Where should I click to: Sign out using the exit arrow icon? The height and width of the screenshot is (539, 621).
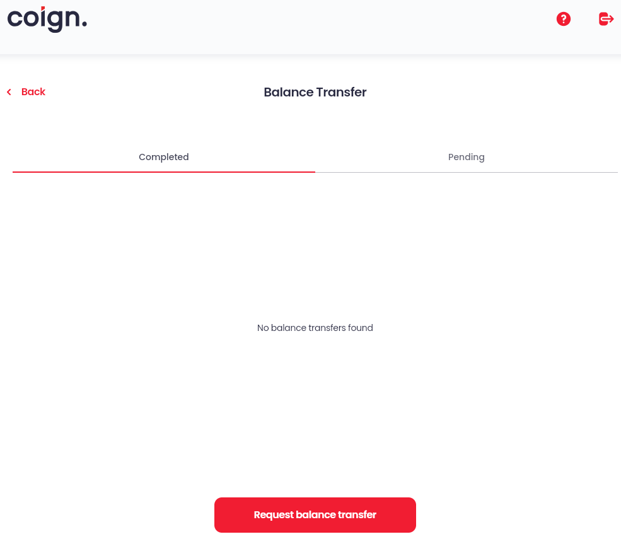605,19
